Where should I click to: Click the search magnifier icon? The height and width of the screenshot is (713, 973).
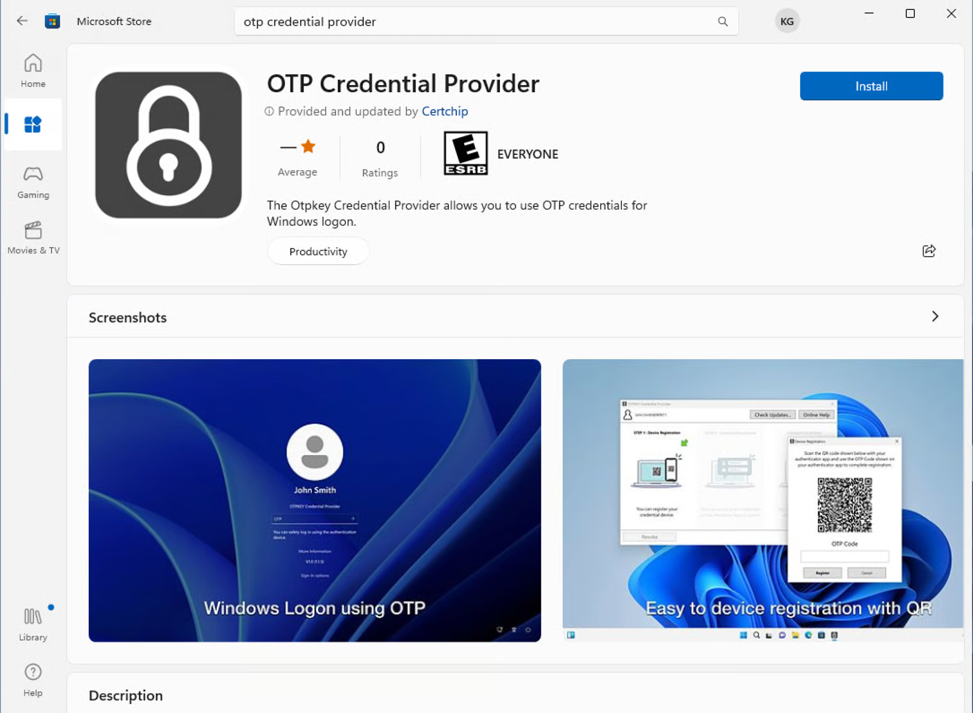click(x=723, y=21)
